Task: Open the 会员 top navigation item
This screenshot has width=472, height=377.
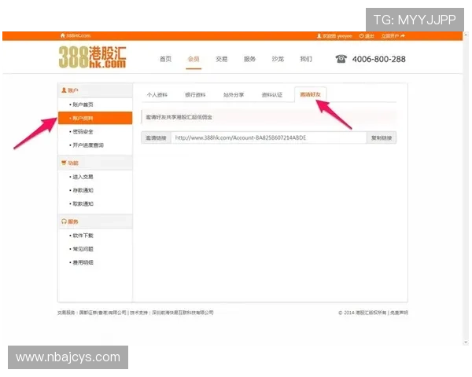Action: point(194,59)
